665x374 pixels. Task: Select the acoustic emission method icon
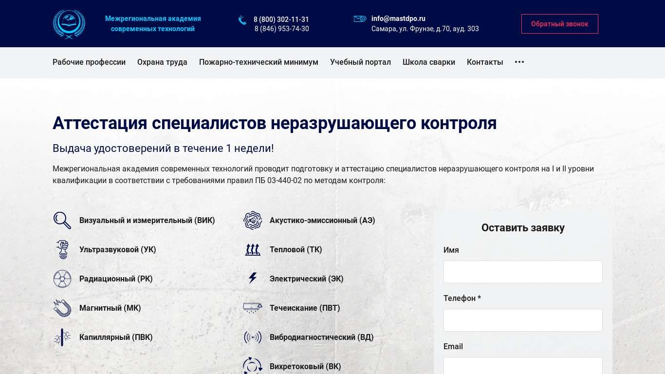pos(253,221)
